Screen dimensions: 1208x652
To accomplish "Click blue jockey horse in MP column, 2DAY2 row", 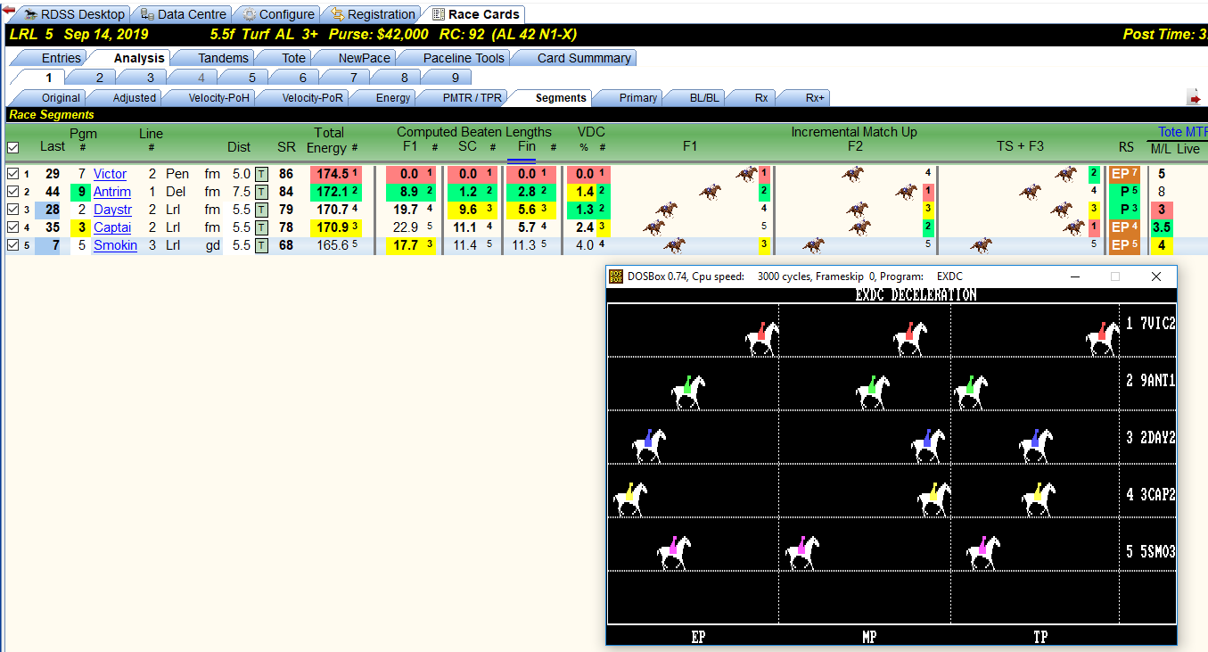I will 928,445.
